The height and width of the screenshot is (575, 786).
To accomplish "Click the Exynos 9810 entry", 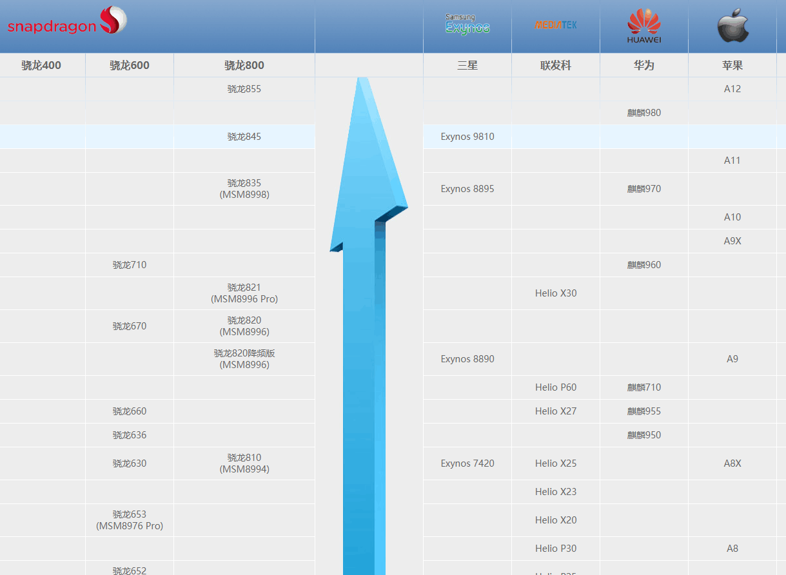I will pos(467,137).
